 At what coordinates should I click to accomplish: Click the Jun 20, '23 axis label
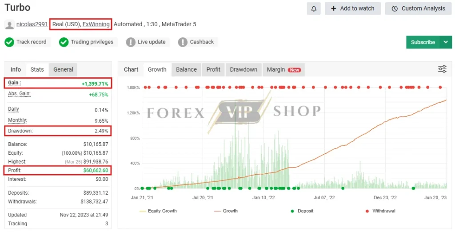pos(435,197)
